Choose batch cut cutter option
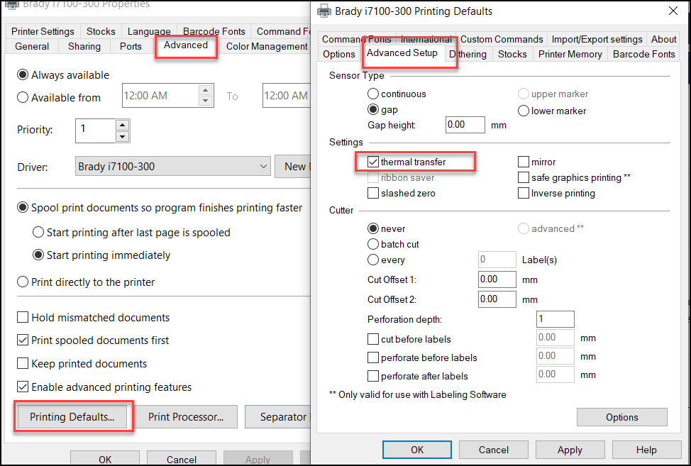Screen dimensions: 691x466 click(x=373, y=244)
